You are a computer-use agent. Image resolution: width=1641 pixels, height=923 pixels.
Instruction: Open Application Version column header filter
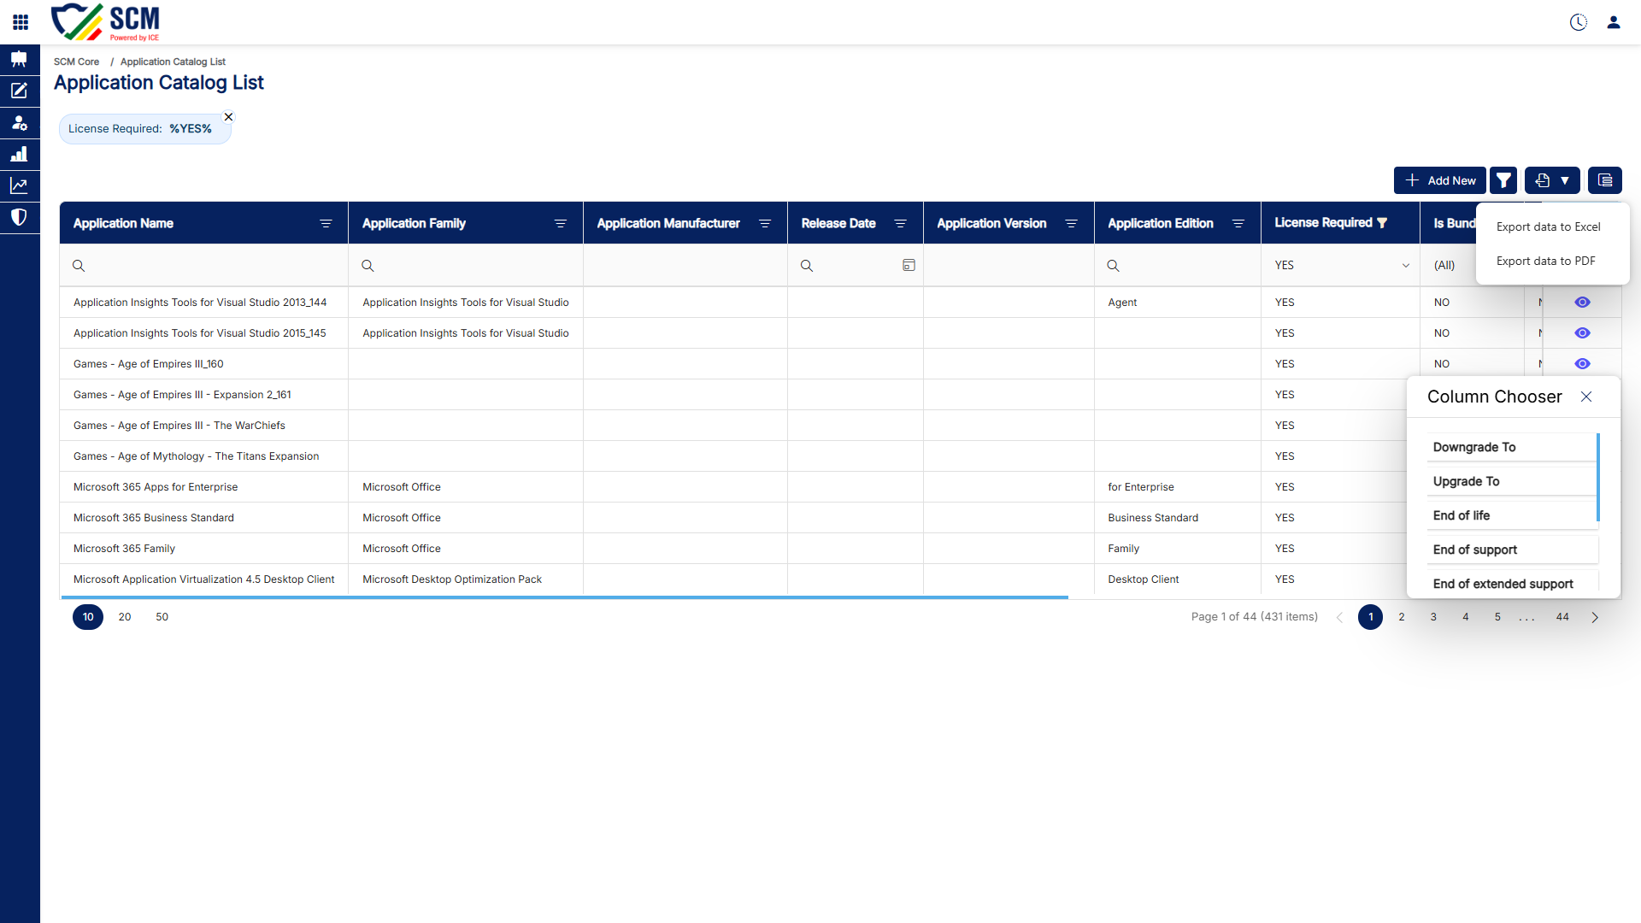point(1071,224)
